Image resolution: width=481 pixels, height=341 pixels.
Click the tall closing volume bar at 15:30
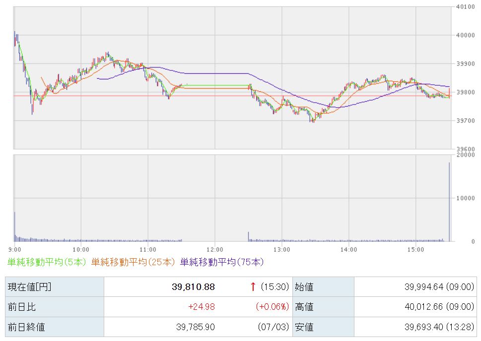[x=449, y=202]
